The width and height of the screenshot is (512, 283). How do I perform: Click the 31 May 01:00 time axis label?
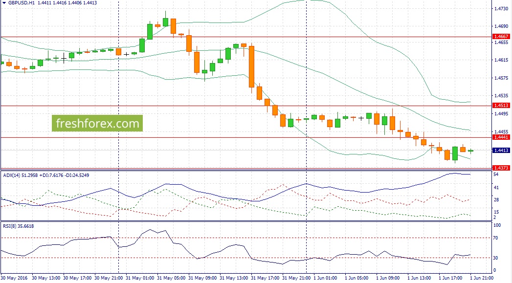140,278
